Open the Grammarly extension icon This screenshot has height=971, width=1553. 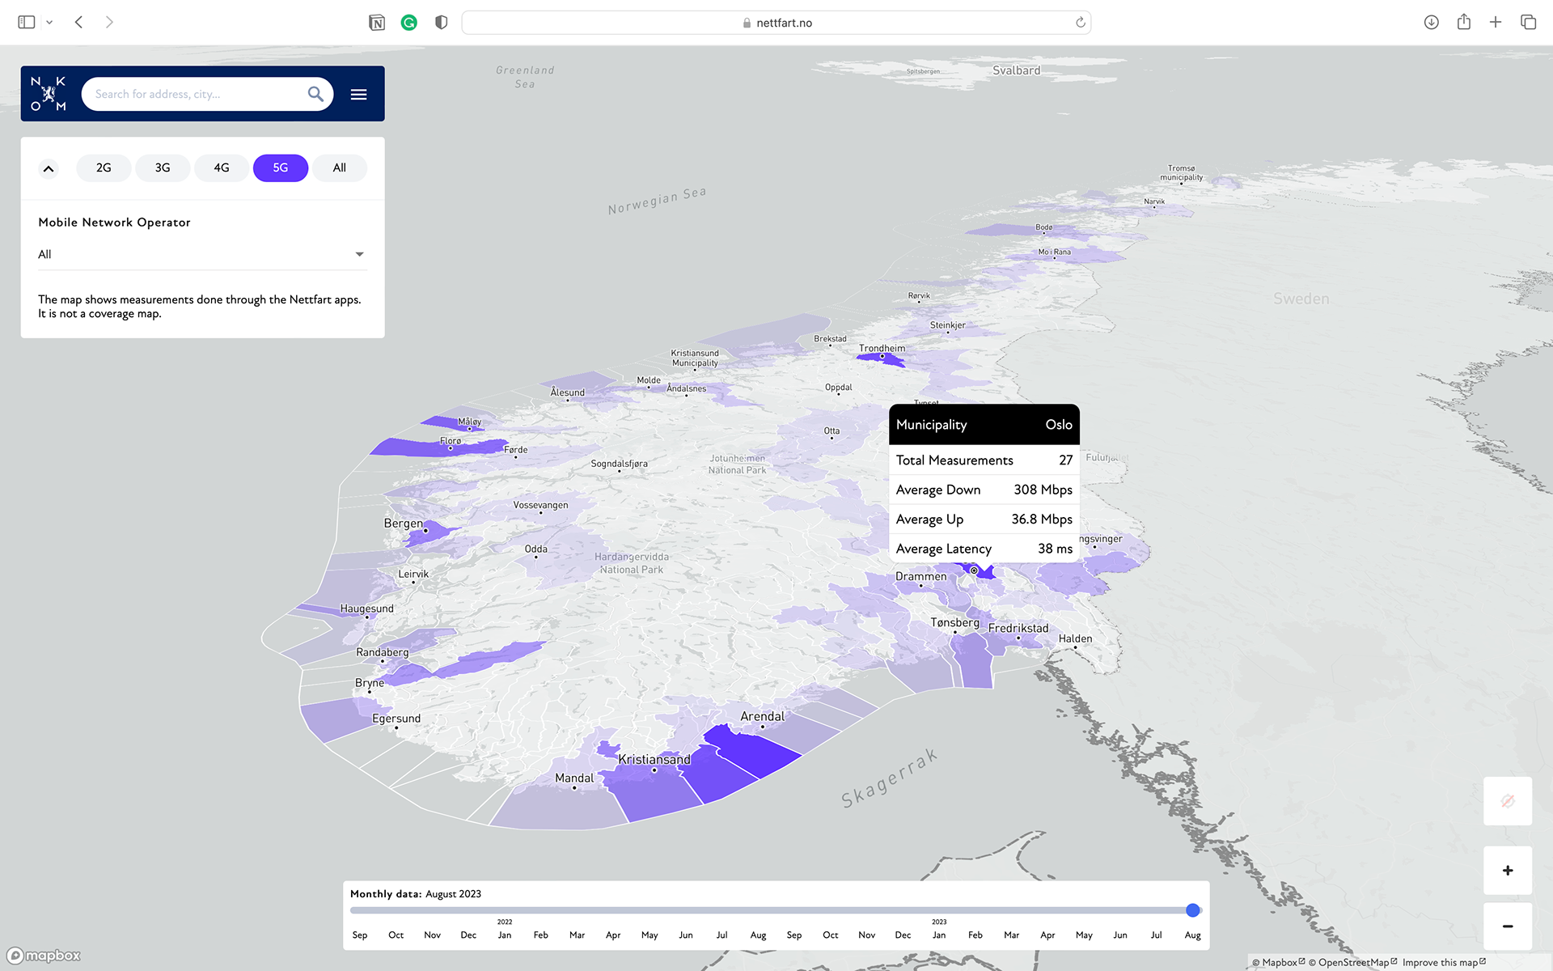pos(409,23)
